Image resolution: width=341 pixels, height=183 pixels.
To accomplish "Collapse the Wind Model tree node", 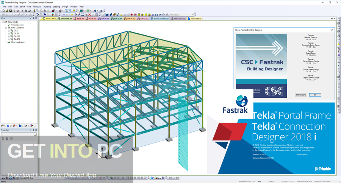I will pyautogui.click(x=3, y=22).
